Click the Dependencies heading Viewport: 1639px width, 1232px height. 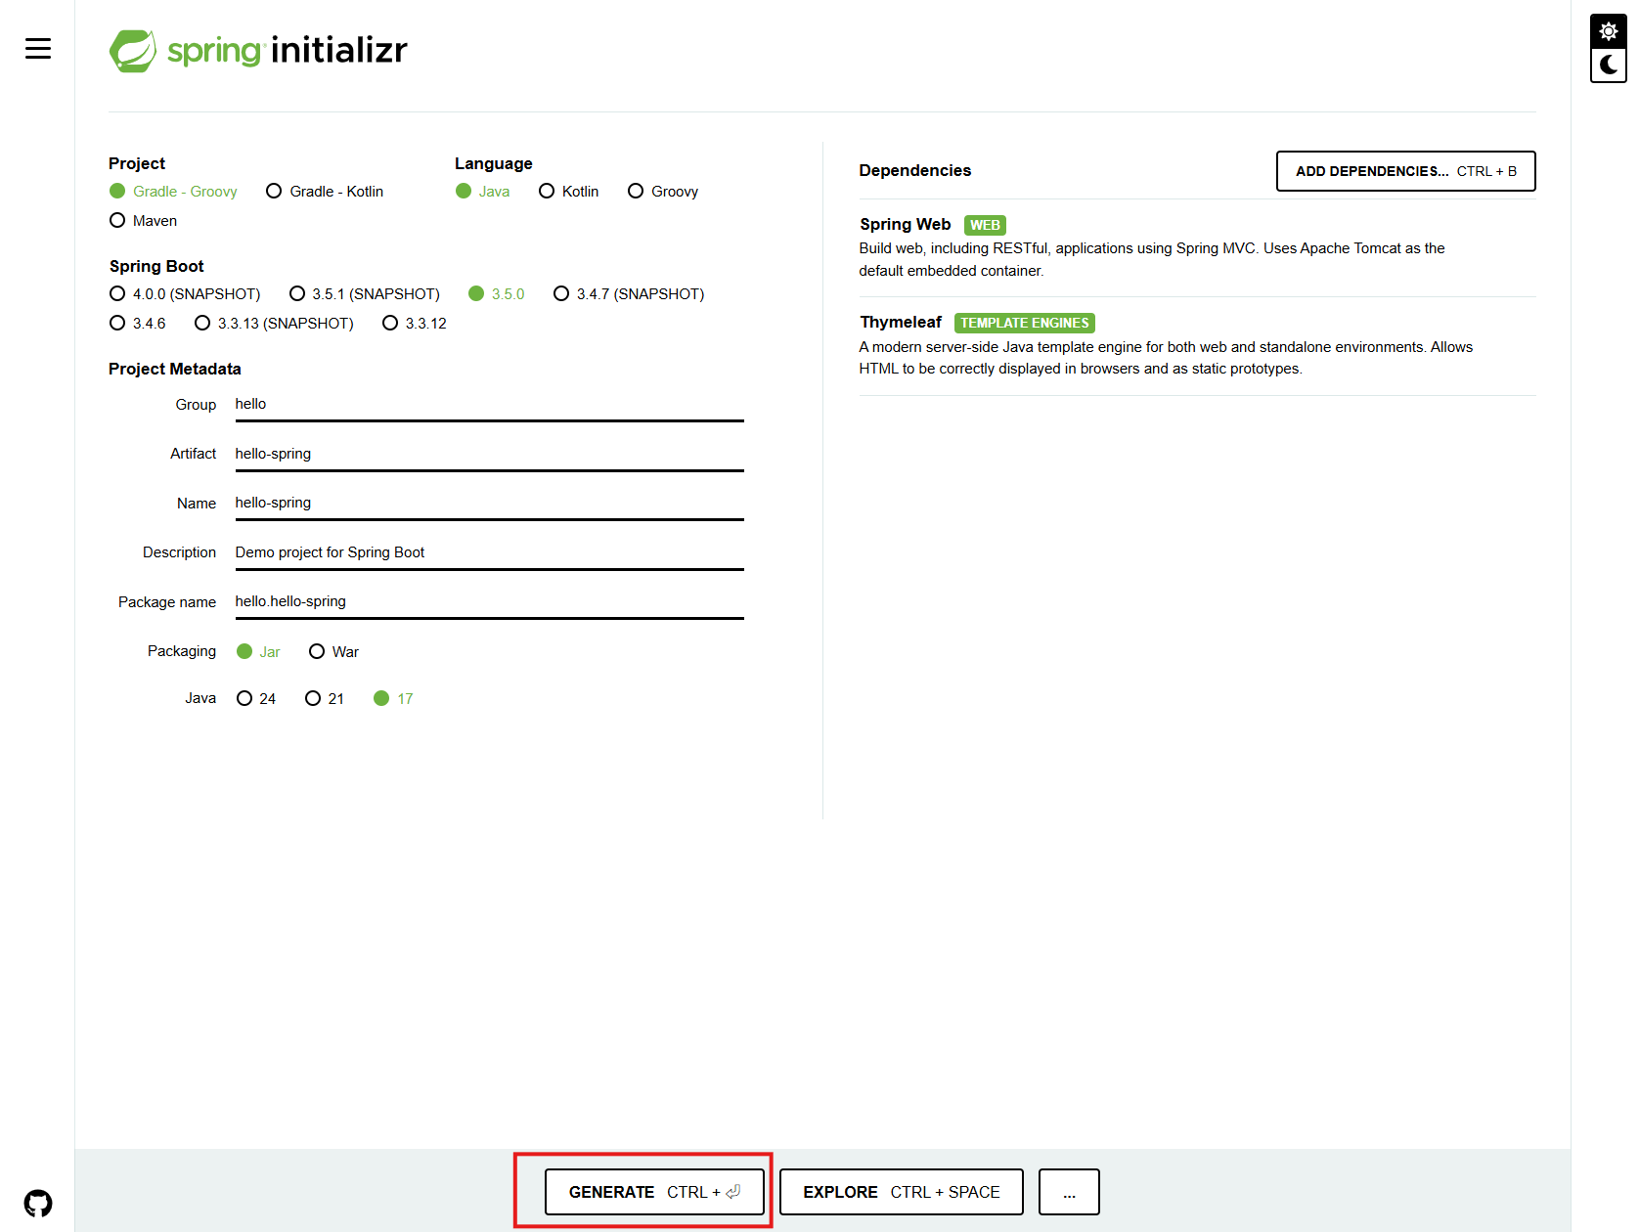point(914,171)
